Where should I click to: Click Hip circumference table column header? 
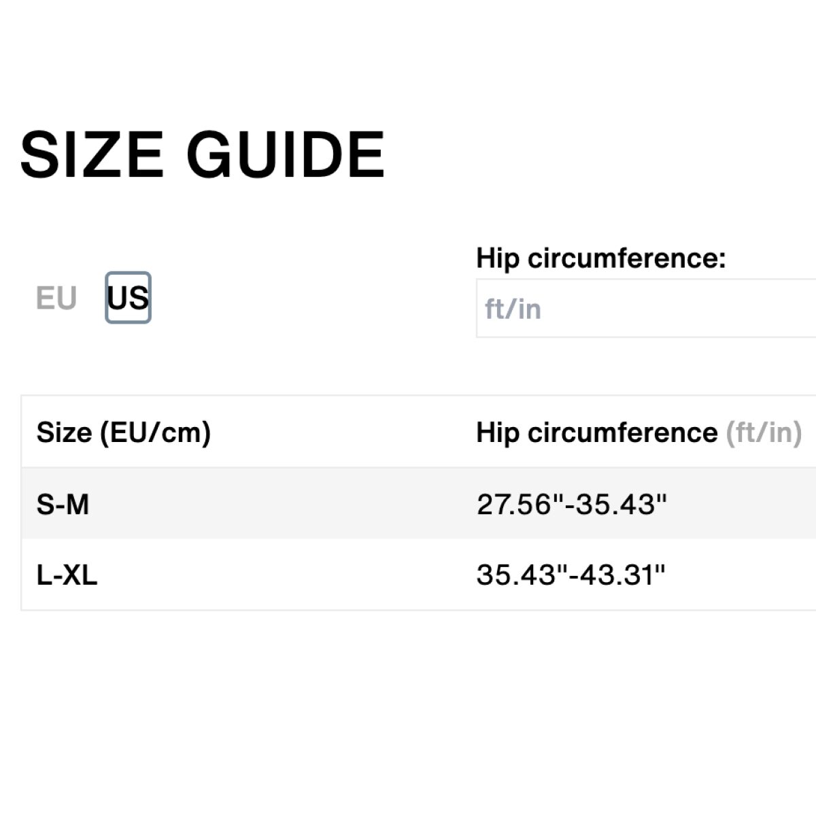(x=596, y=432)
